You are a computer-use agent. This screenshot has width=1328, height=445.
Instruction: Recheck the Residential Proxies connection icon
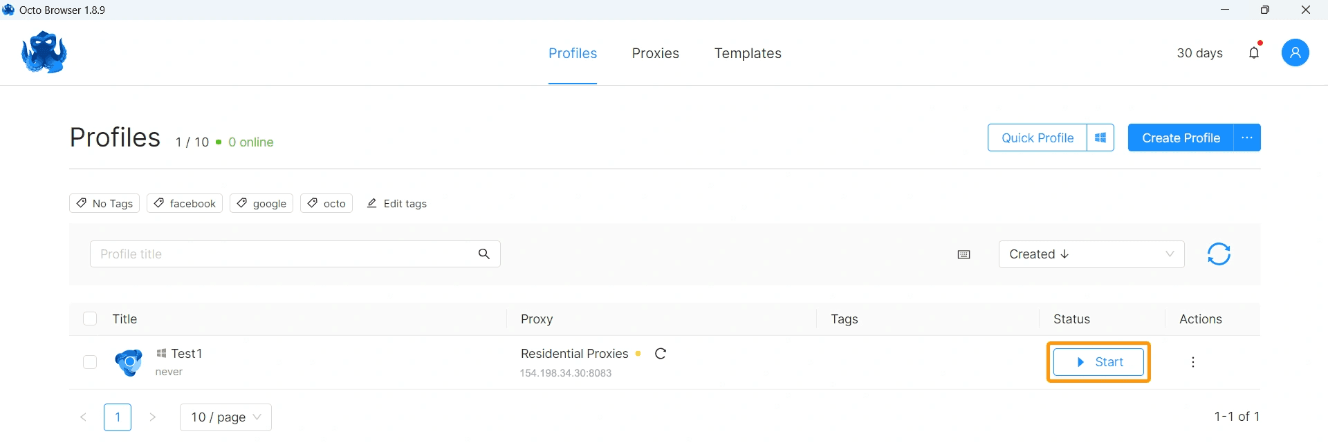click(661, 354)
